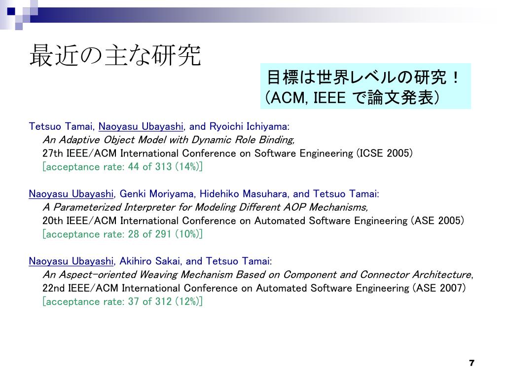Select the line 22nd IEEE/ACM ... (ASE 2007)
This screenshot has width=505, height=379.
(254, 288)
